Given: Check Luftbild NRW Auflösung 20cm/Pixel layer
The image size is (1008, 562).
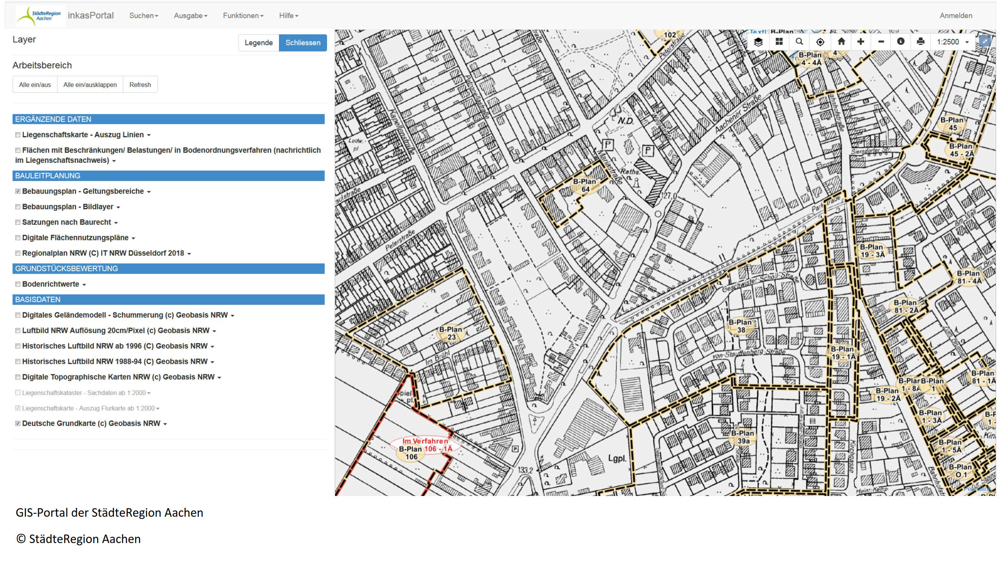Looking at the screenshot, I should pos(17,331).
